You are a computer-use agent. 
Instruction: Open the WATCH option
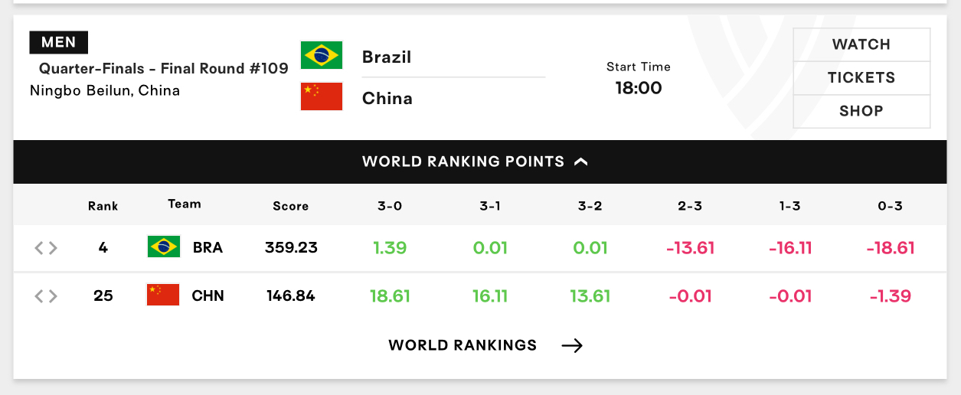point(861,44)
